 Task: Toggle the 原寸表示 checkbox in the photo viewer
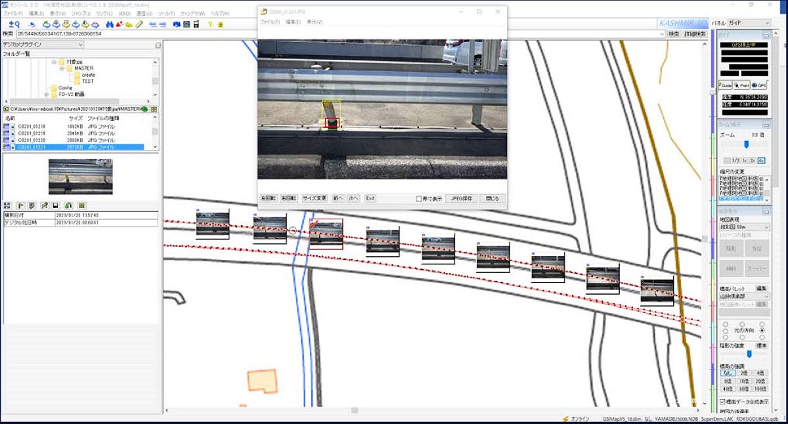point(419,198)
